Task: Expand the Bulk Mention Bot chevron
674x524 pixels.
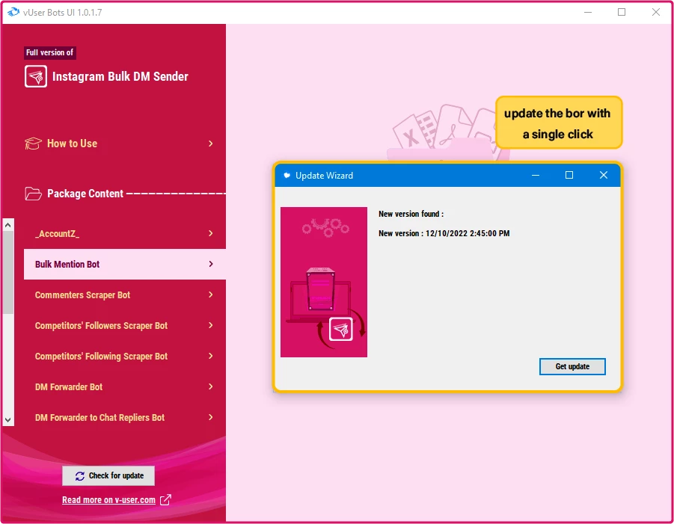Action: point(211,264)
